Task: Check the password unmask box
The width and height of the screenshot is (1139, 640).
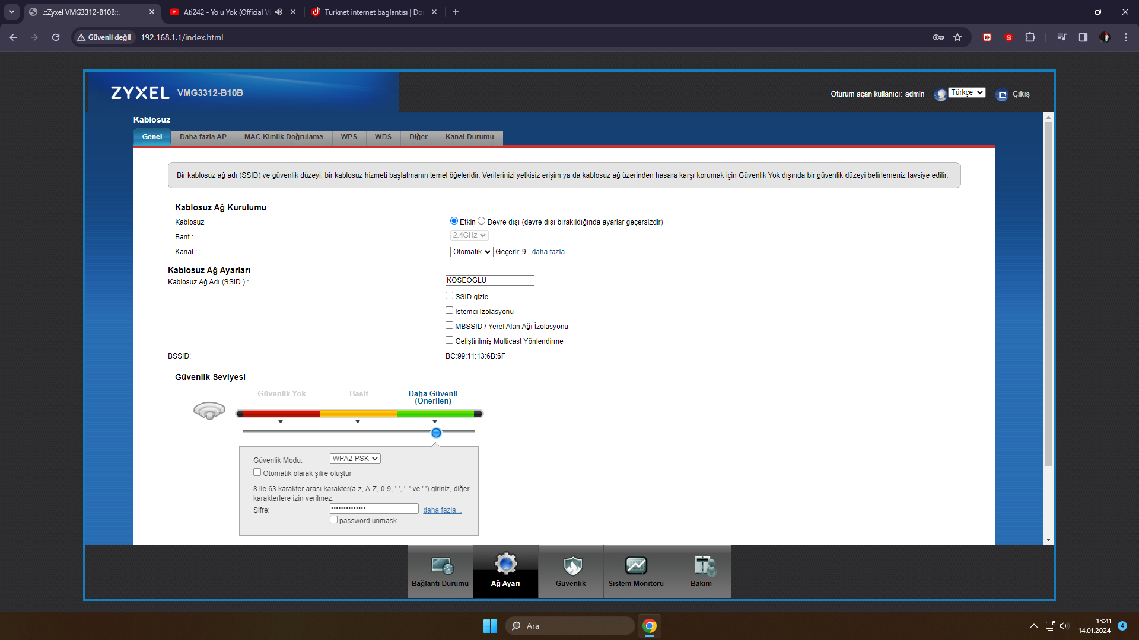Action: coord(333,520)
